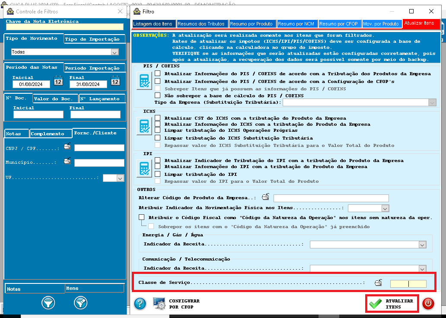Search CNPJ / CPF lookup icon

point(67,146)
